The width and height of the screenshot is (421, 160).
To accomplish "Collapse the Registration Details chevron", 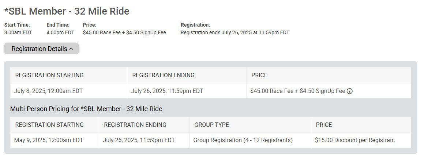I will coord(71,49).
